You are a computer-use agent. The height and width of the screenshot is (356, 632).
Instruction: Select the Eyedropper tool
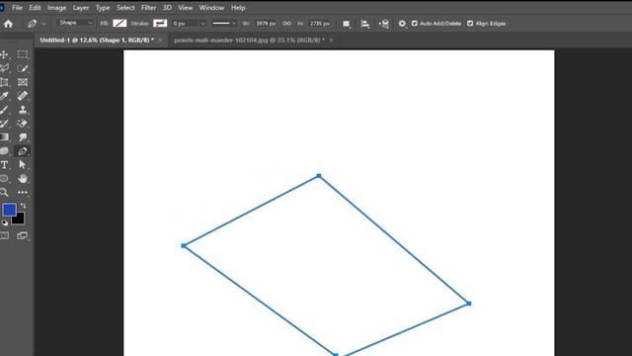pyautogui.click(x=4, y=96)
